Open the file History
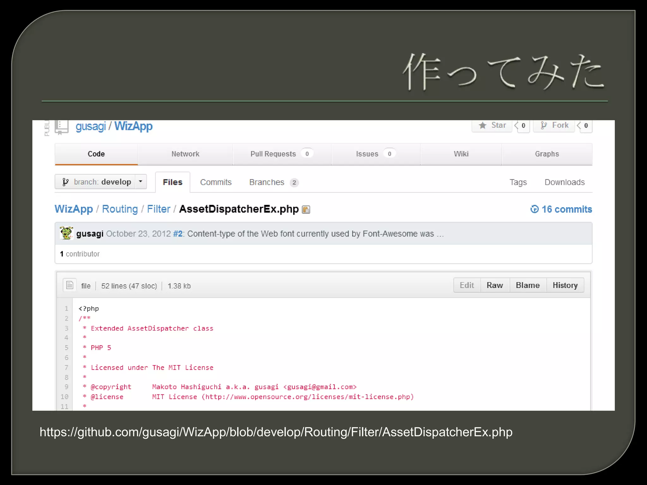This screenshot has width=647, height=485. [x=565, y=285]
